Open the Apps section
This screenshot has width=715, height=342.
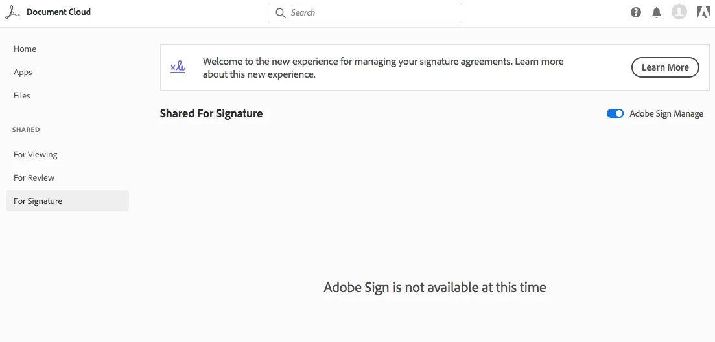(x=23, y=73)
